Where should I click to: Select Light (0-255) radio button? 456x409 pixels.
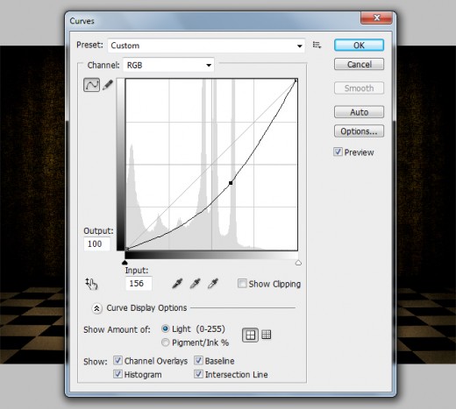click(166, 328)
